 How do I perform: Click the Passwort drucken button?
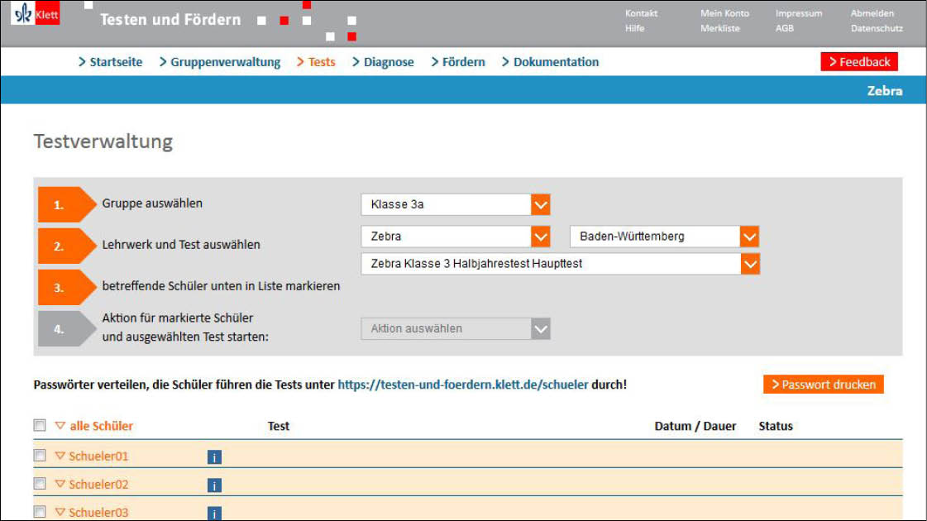[824, 385]
